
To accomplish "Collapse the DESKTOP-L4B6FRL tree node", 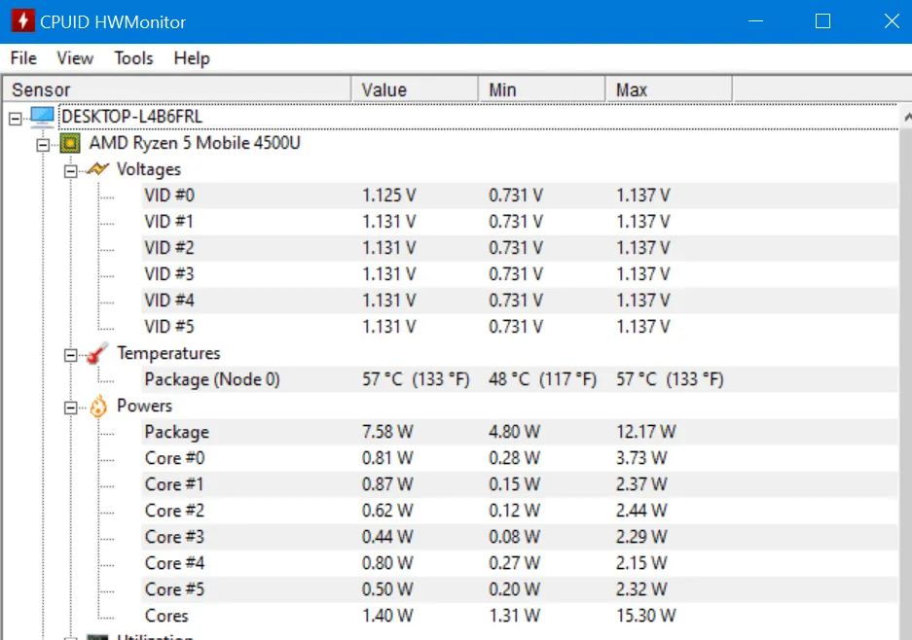I will click(x=16, y=119).
